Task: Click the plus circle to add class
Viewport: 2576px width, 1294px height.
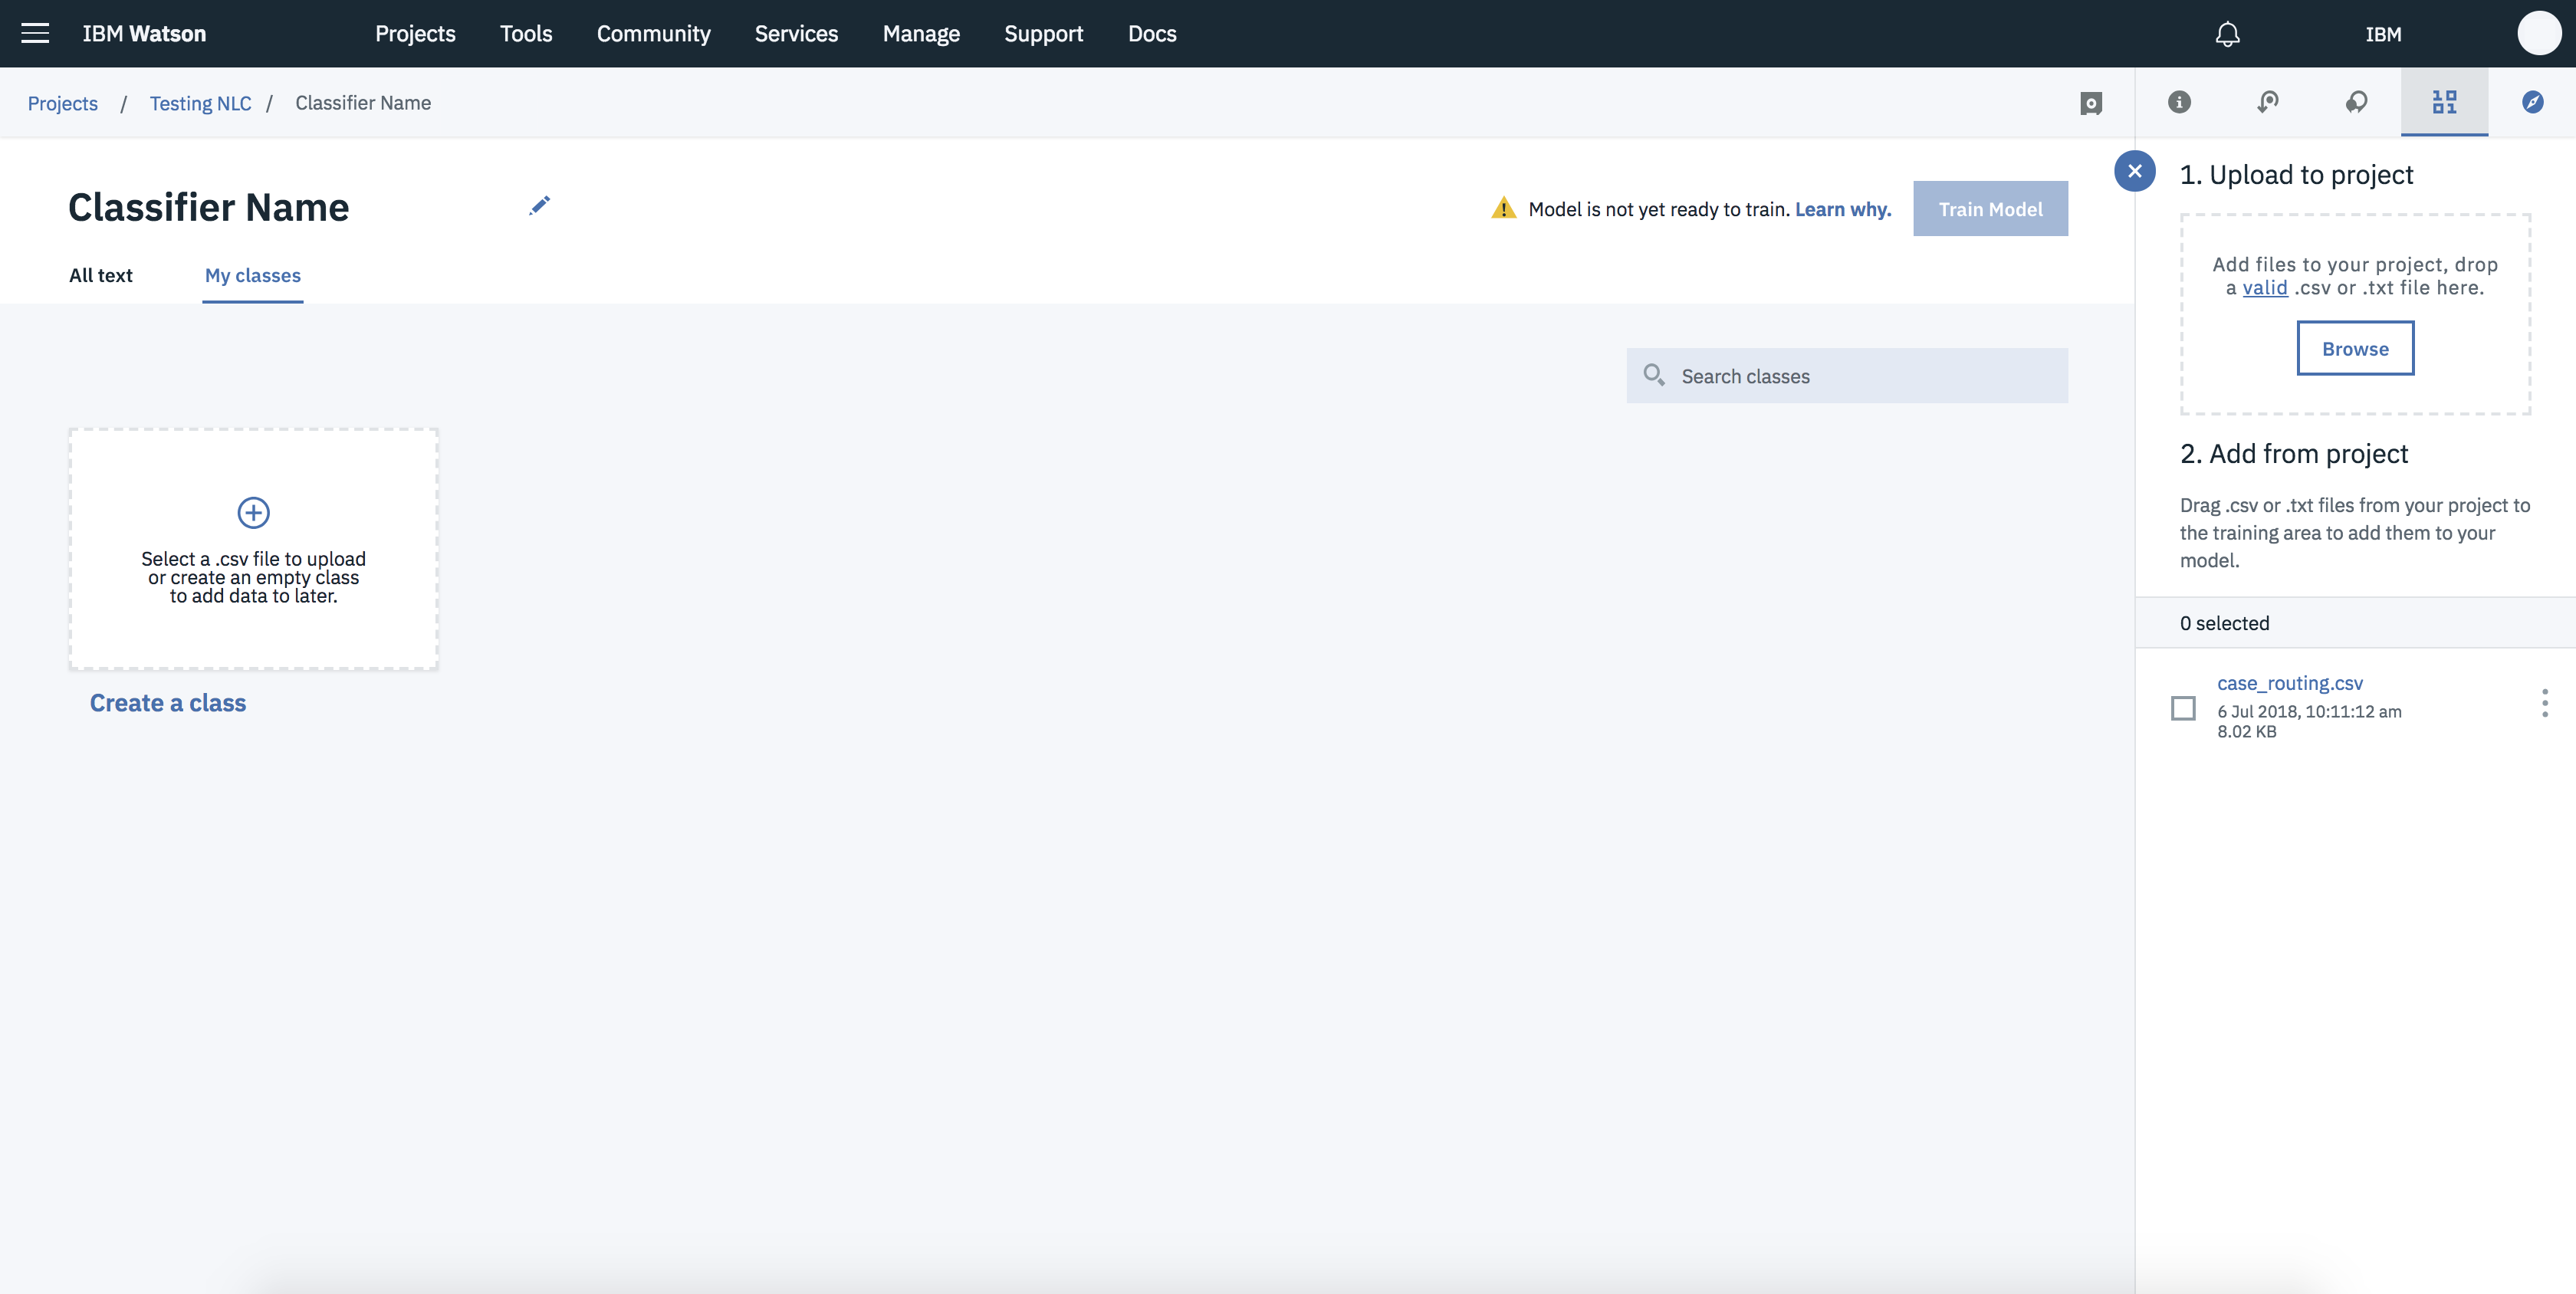Action: (x=253, y=513)
